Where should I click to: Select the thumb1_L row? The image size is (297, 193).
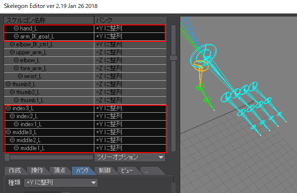point(85,100)
